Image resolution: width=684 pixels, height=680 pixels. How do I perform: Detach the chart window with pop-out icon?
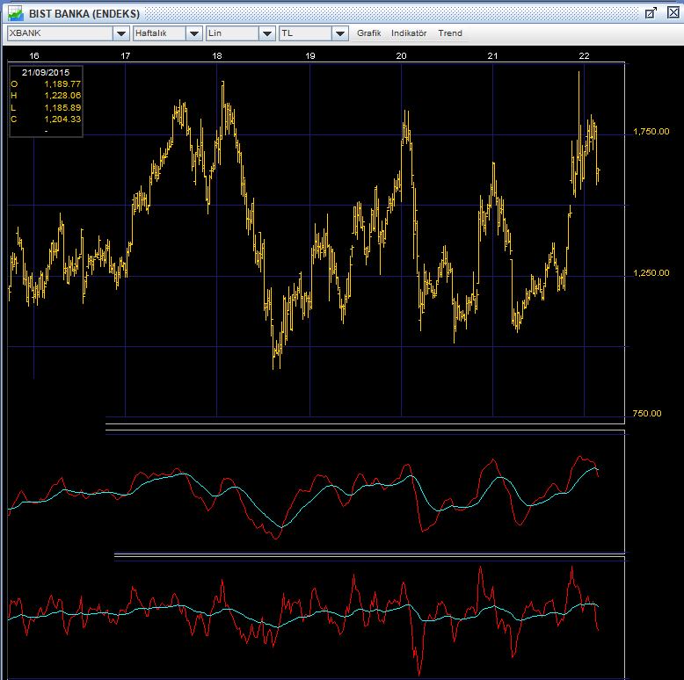click(x=651, y=13)
